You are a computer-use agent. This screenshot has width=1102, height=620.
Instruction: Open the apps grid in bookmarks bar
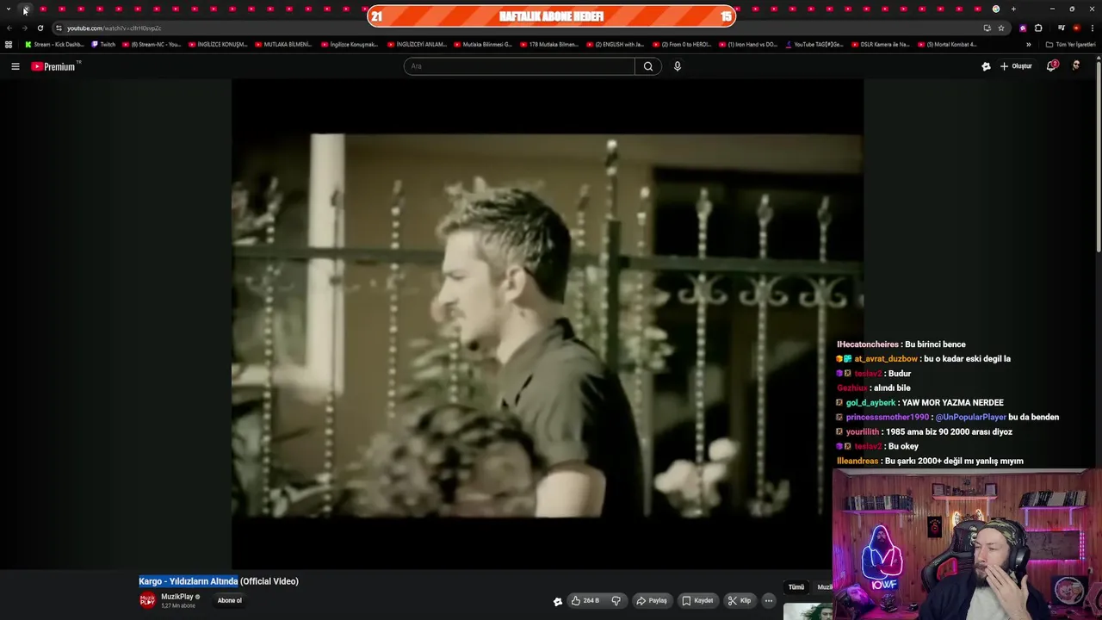click(9, 44)
